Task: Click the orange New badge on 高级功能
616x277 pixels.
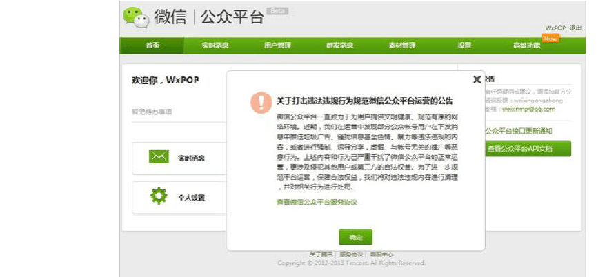Action: [x=550, y=39]
